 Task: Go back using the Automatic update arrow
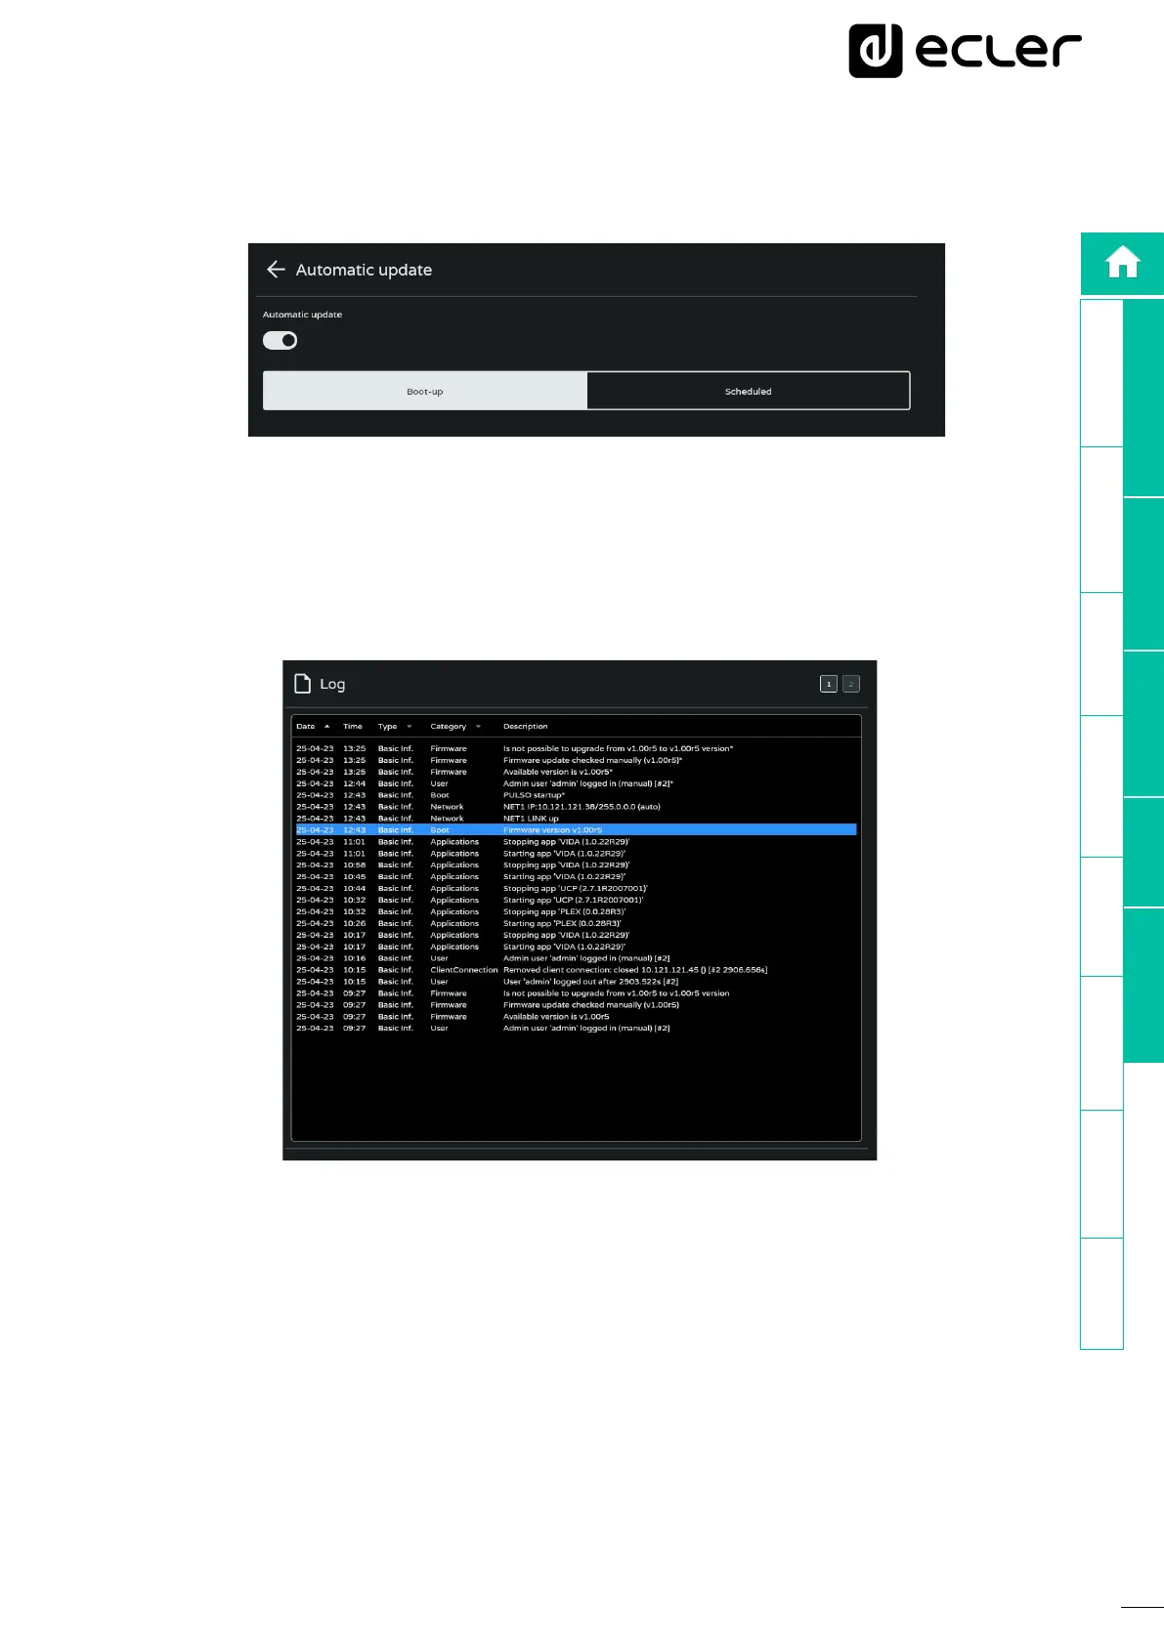[x=276, y=270]
